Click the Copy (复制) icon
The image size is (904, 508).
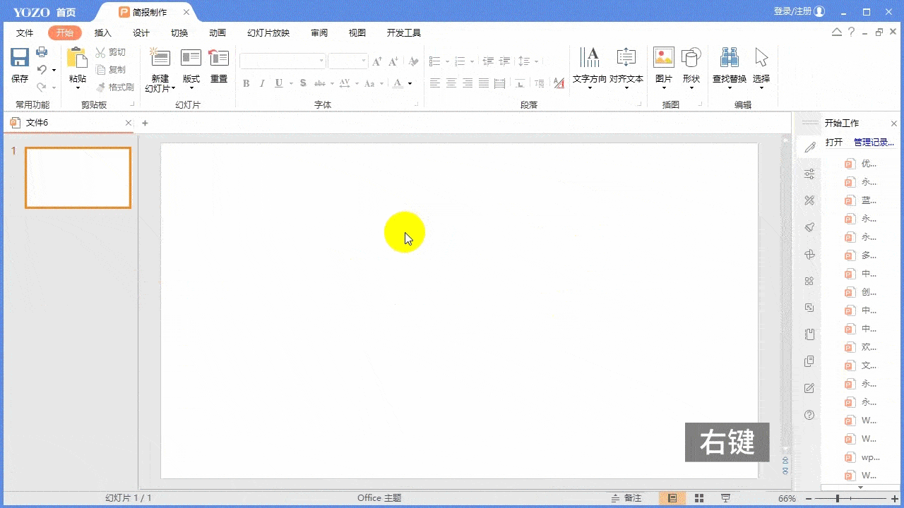pos(101,70)
